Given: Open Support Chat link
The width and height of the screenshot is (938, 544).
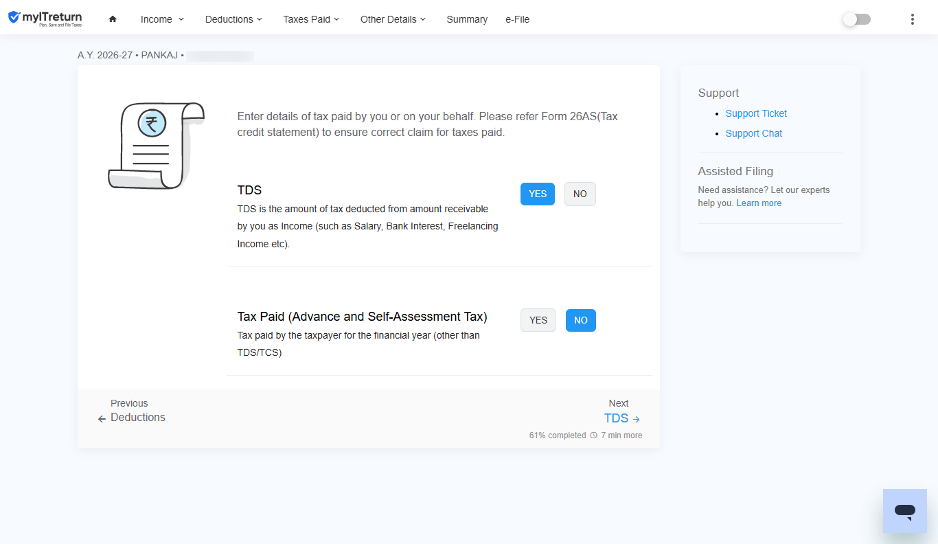Looking at the screenshot, I should point(754,133).
